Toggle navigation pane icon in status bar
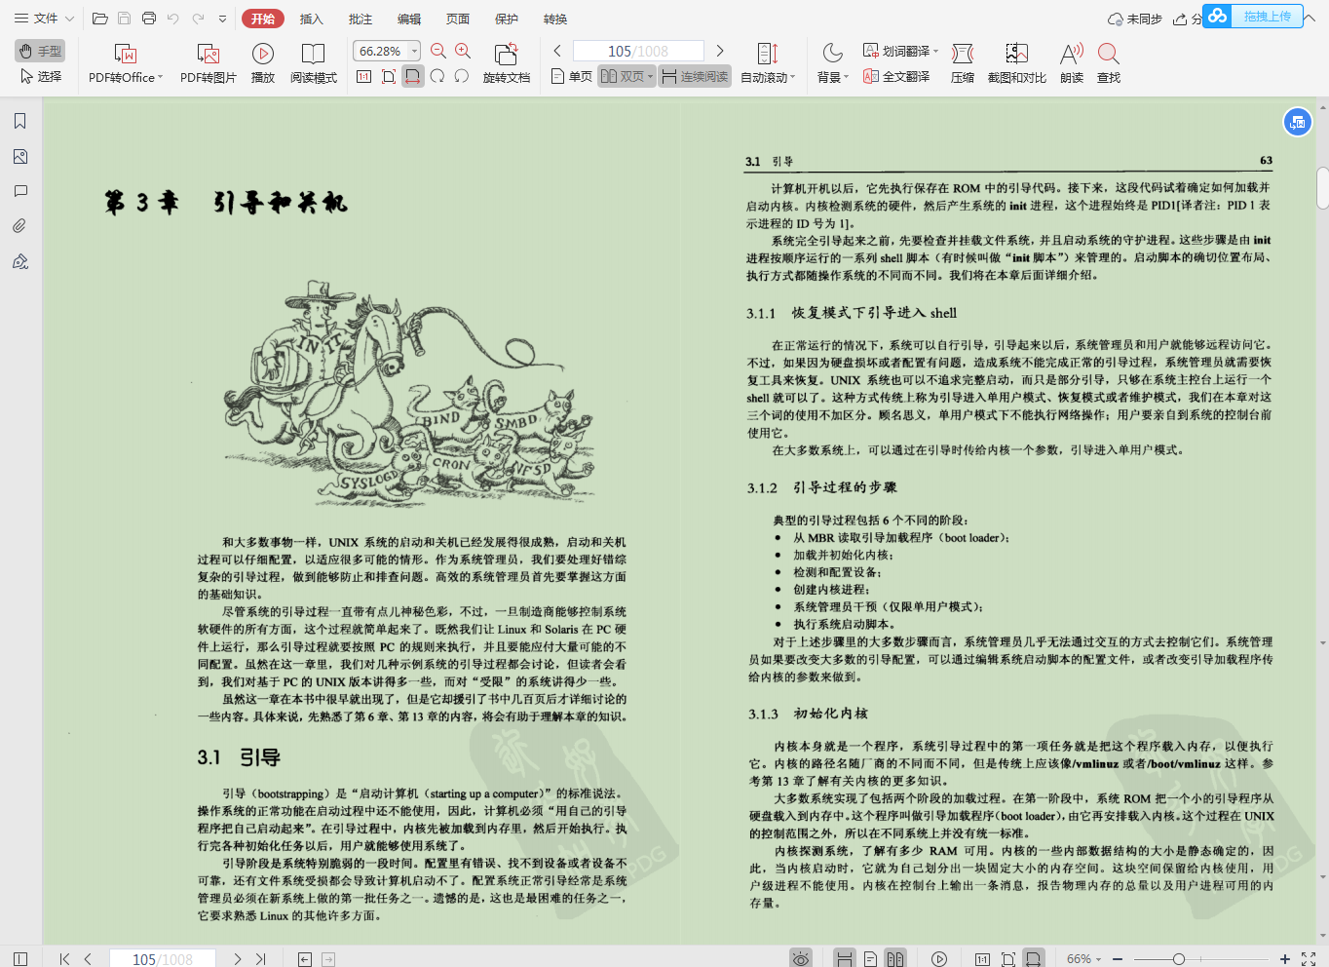 [20, 959]
